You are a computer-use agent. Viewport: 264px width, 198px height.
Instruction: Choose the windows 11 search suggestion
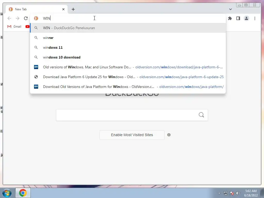pyautogui.click(x=128, y=47)
